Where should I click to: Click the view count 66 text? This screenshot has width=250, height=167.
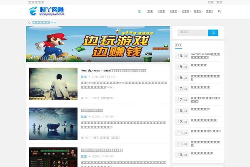[x=86, y=138]
